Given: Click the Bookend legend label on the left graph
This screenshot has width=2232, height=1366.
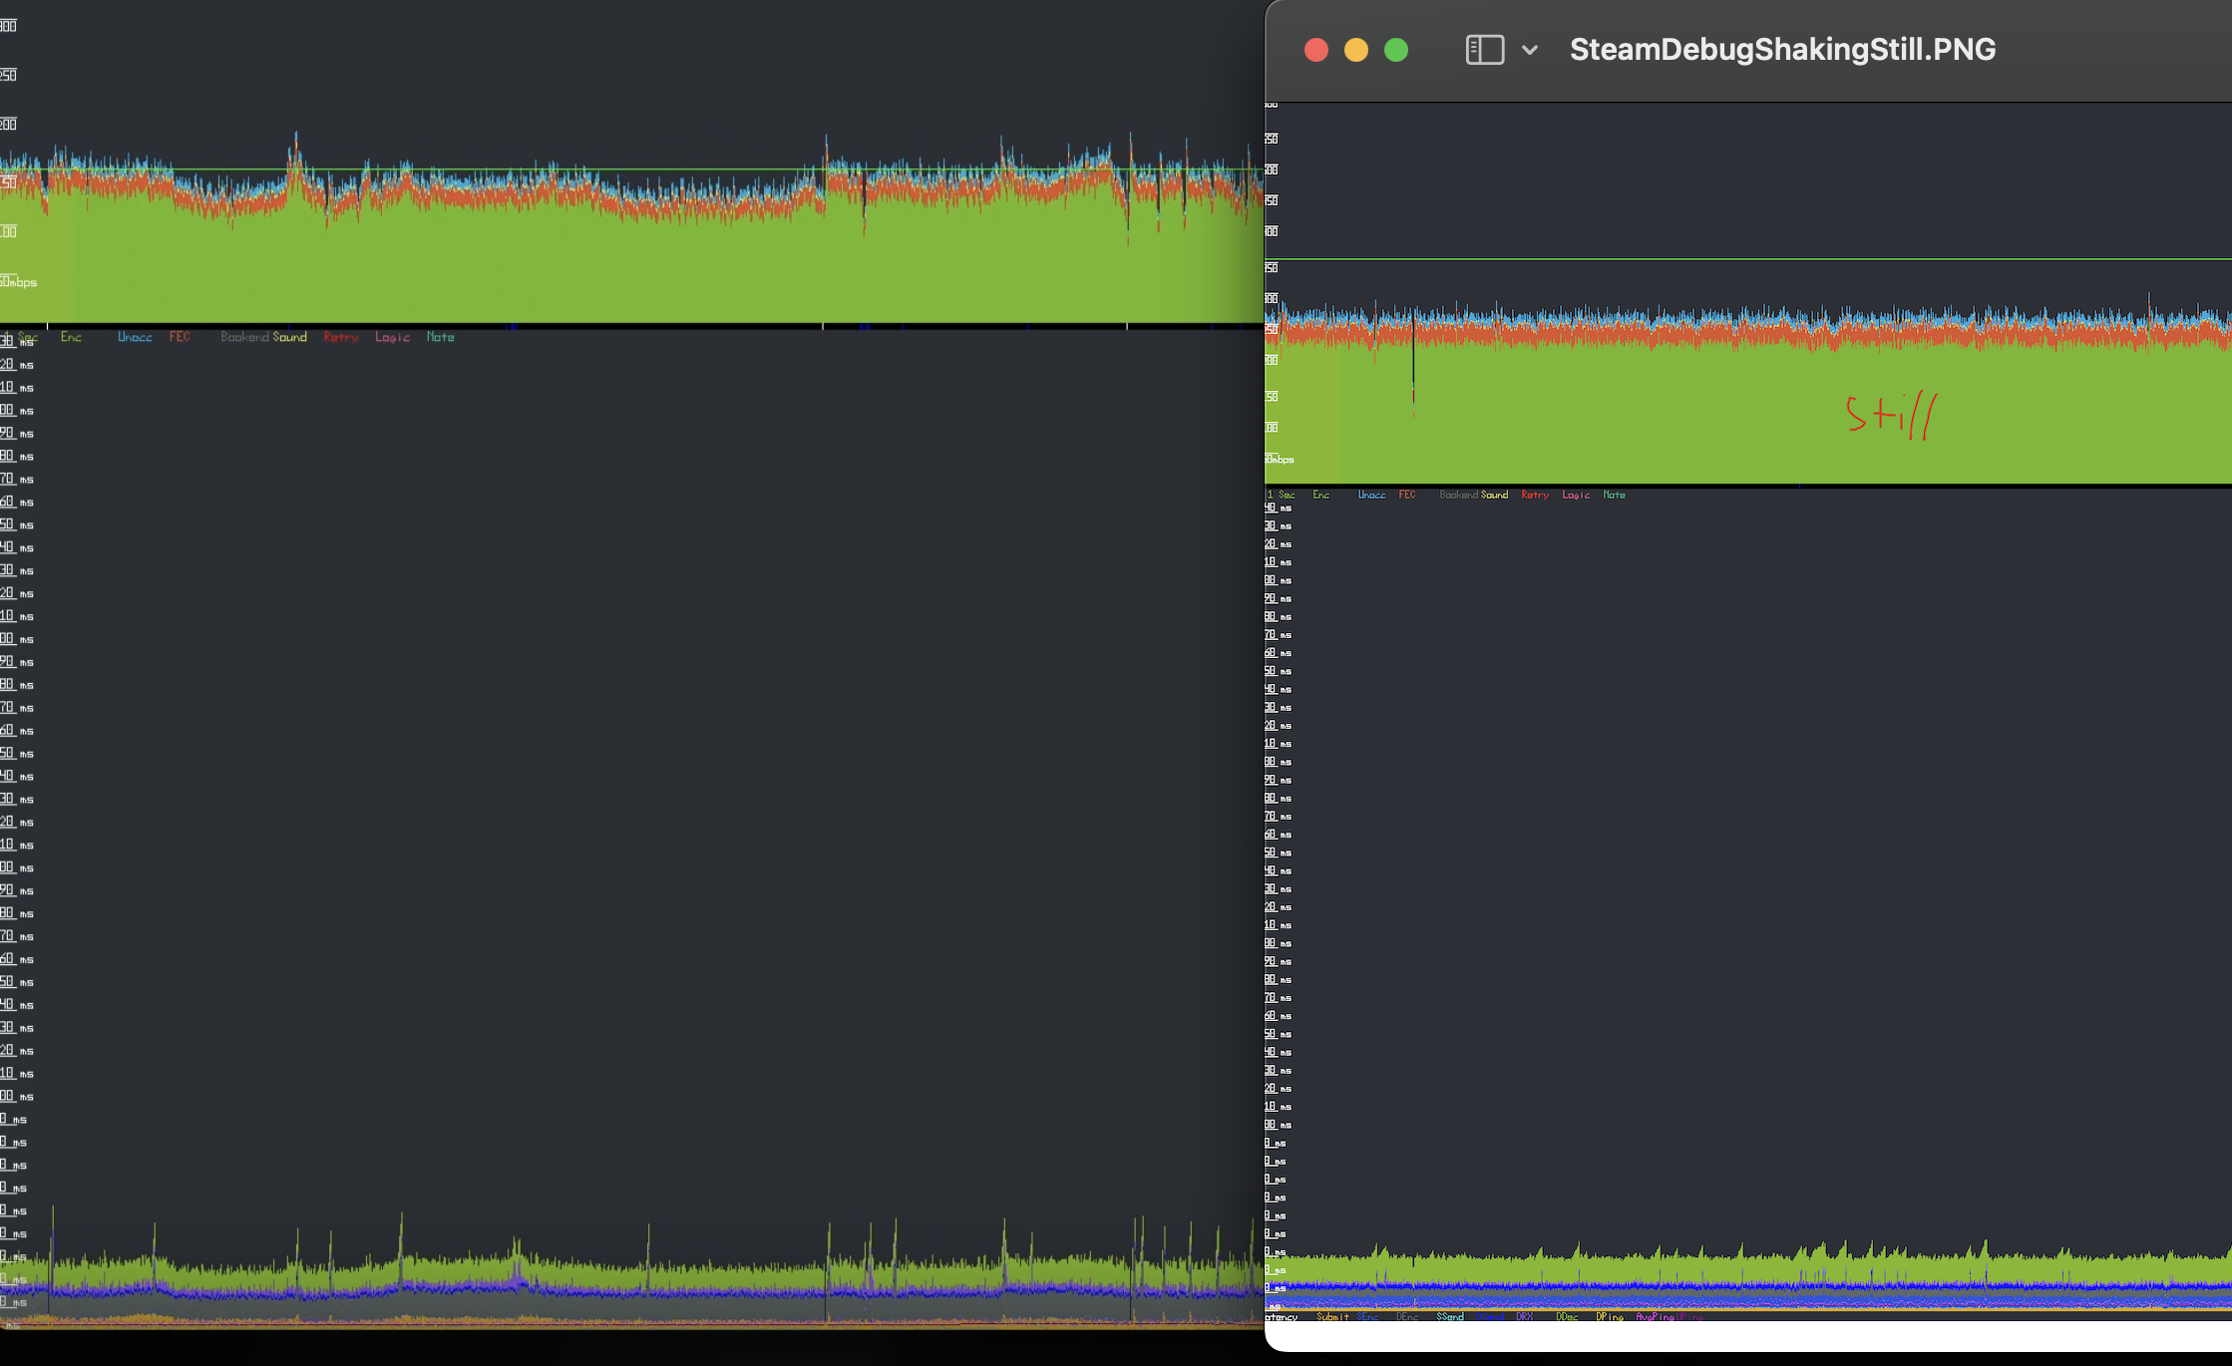Looking at the screenshot, I should point(244,337).
